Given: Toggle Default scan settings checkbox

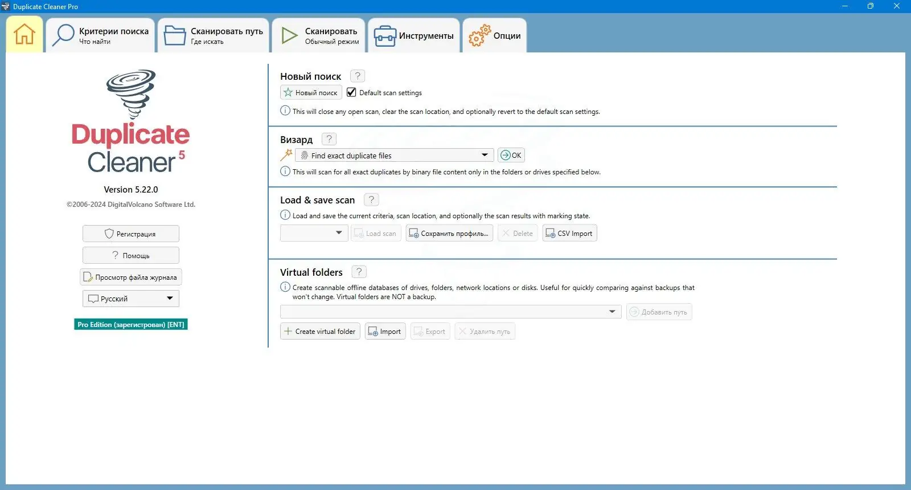Looking at the screenshot, I should [351, 92].
